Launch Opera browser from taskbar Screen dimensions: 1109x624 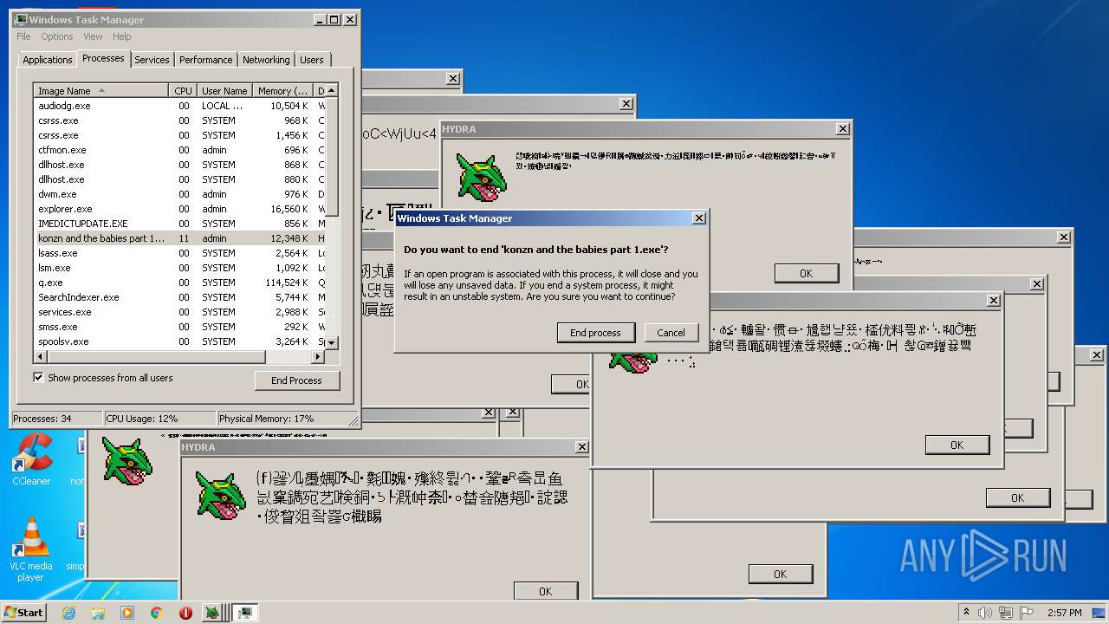[185, 613]
